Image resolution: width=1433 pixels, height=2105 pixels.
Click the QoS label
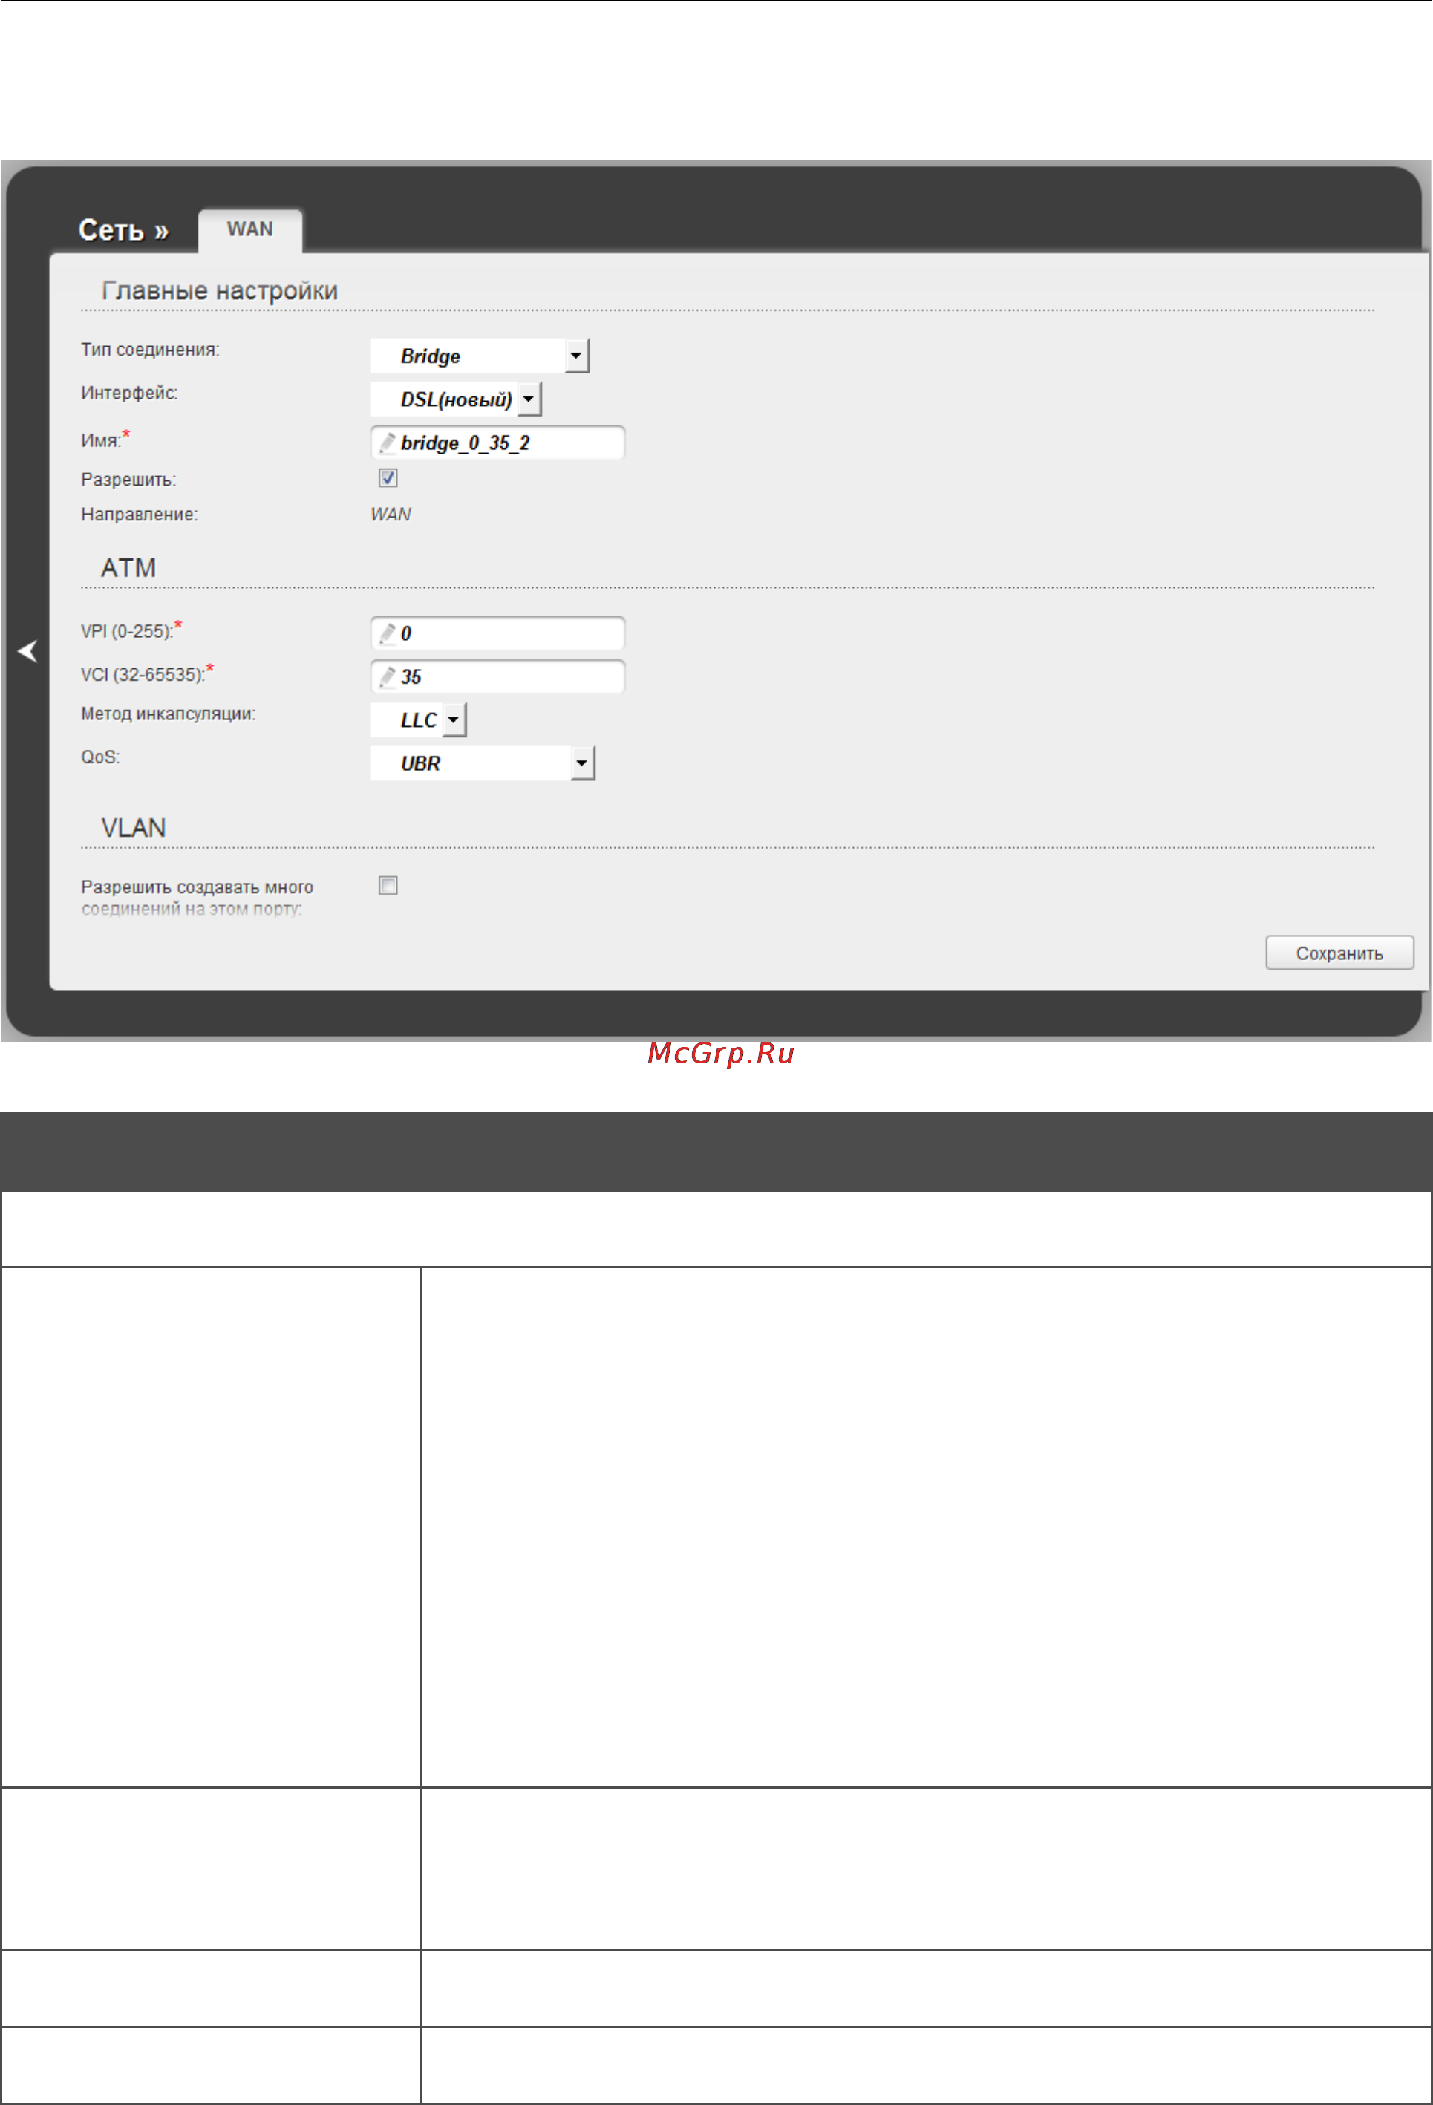click(100, 757)
